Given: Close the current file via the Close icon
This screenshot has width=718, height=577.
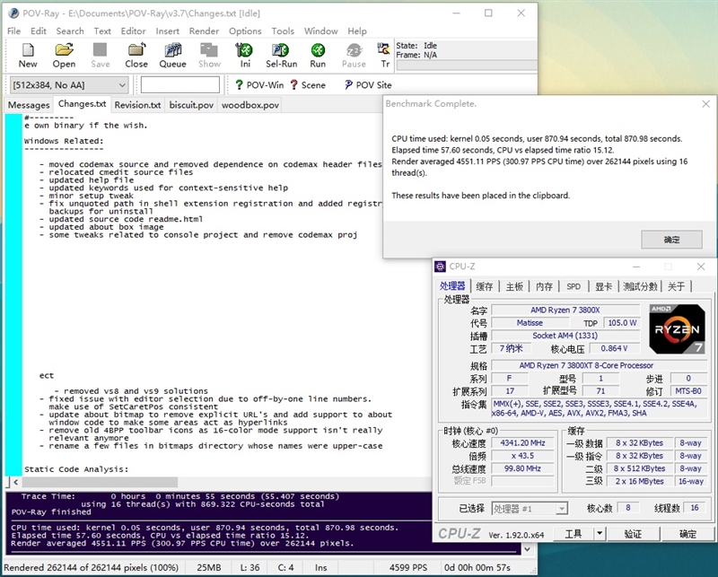Looking at the screenshot, I should pos(136,57).
